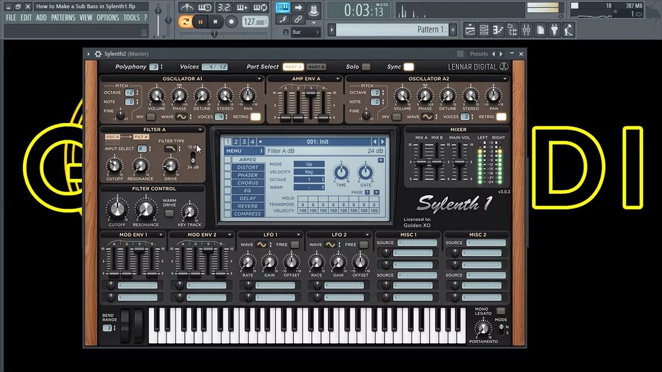Click the 127 tempo field

tap(255, 22)
